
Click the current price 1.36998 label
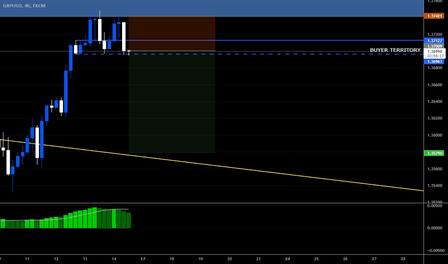(436, 51)
